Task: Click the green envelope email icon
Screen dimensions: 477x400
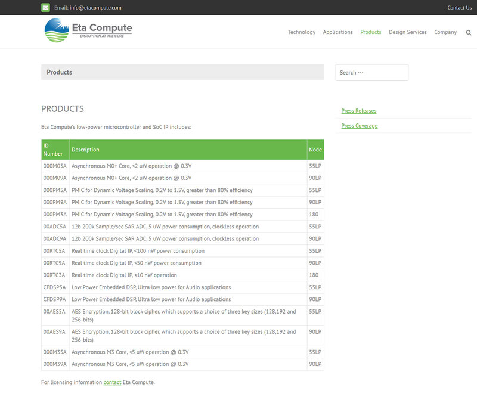Action: [x=46, y=8]
